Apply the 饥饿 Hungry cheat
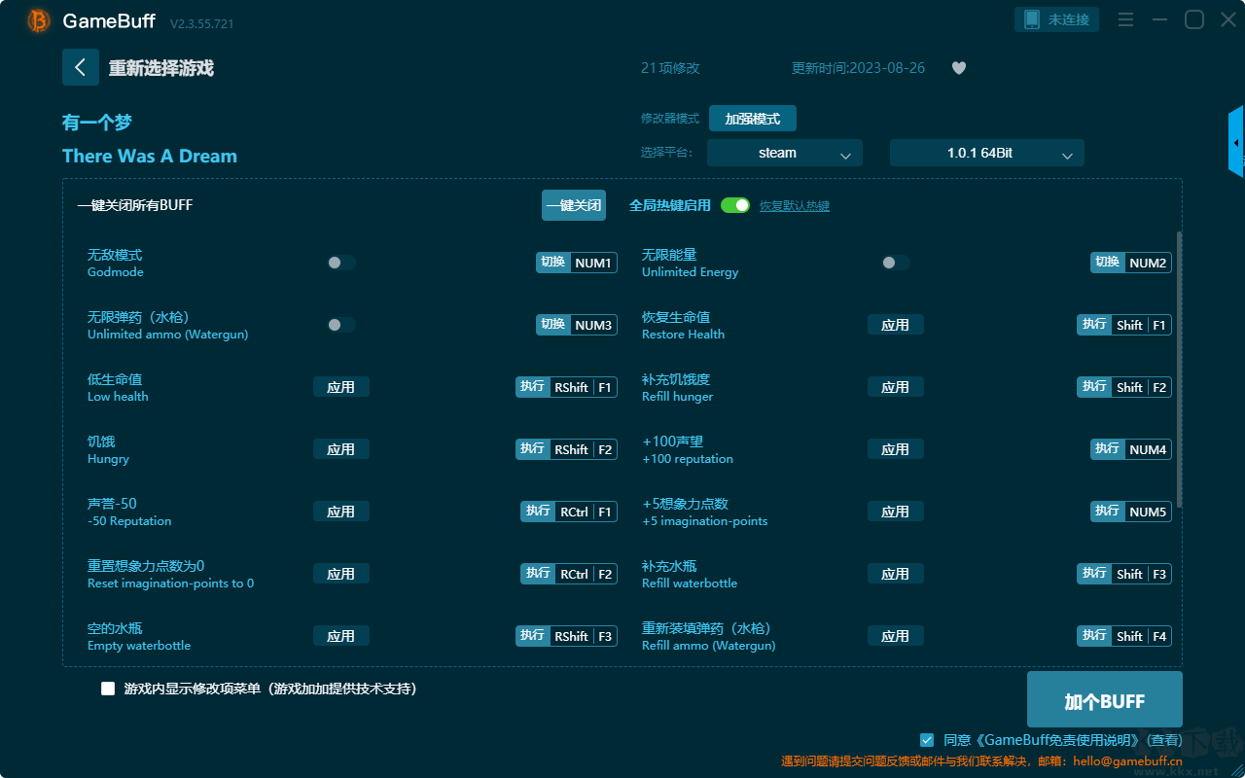The width and height of the screenshot is (1245, 778). (341, 449)
